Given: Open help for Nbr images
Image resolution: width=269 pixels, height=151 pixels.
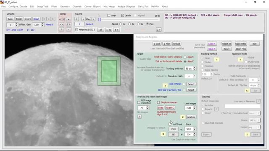Looking at the screenshot, I should [140, 117].
